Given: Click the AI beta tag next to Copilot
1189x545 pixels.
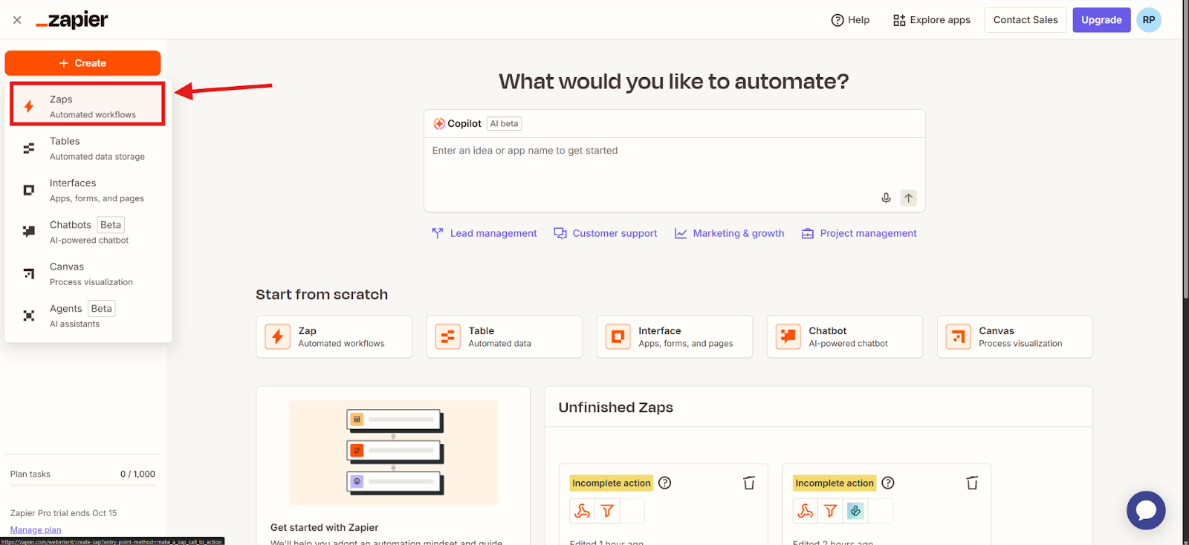Looking at the screenshot, I should click(x=504, y=124).
